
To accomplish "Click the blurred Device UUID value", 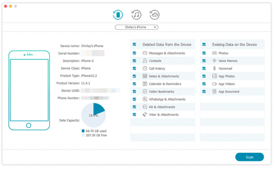I will click(100, 91).
